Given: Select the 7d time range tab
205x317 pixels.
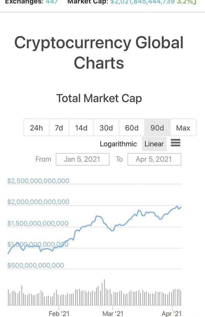Looking at the screenshot, I should tap(59, 128).
